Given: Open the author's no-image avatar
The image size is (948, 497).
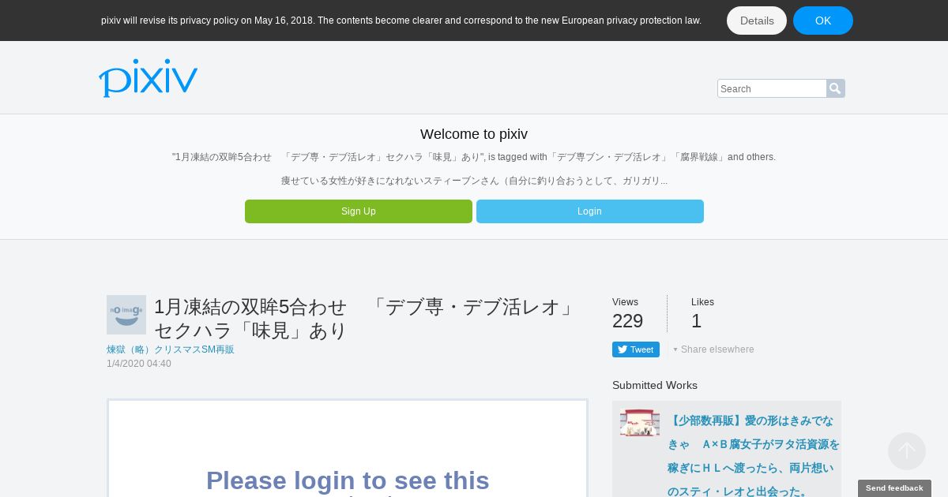Looking at the screenshot, I should [126, 315].
